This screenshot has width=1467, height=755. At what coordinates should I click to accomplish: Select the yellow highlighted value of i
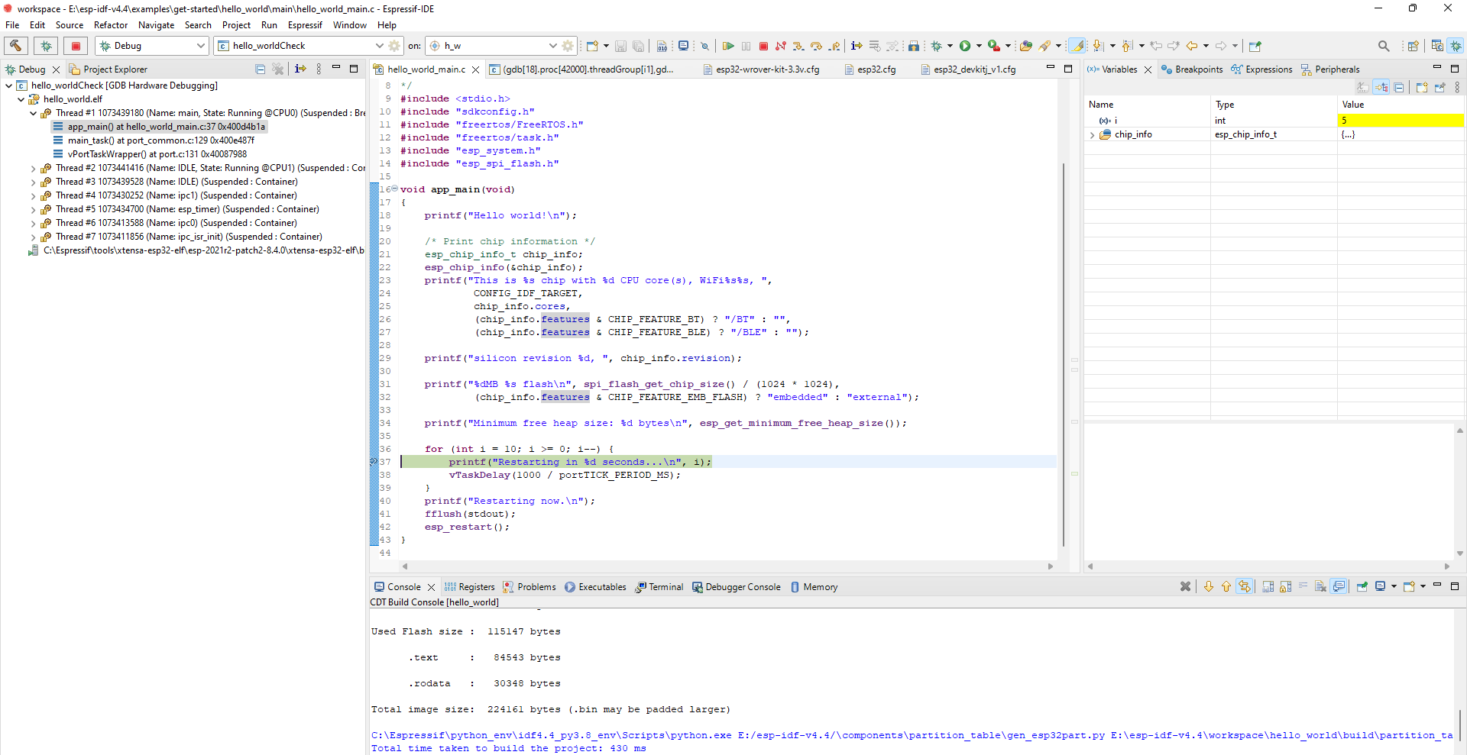(x=1400, y=121)
